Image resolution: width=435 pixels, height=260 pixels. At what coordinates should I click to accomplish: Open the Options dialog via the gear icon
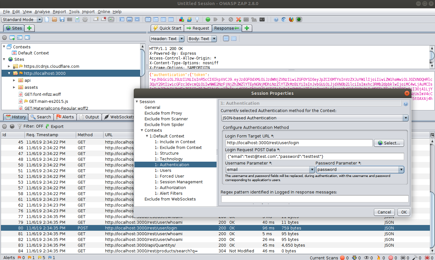coord(85,19)
